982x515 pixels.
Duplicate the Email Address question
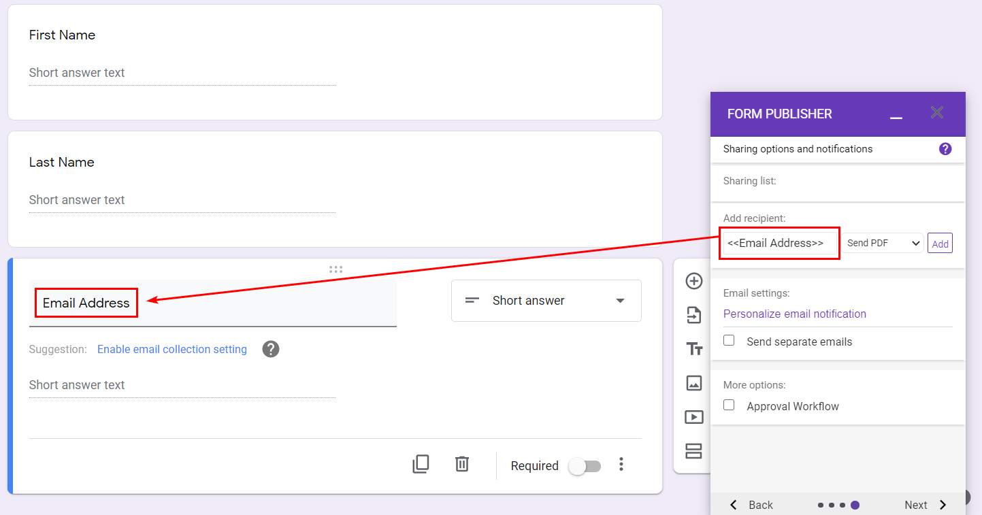point(421,465)
